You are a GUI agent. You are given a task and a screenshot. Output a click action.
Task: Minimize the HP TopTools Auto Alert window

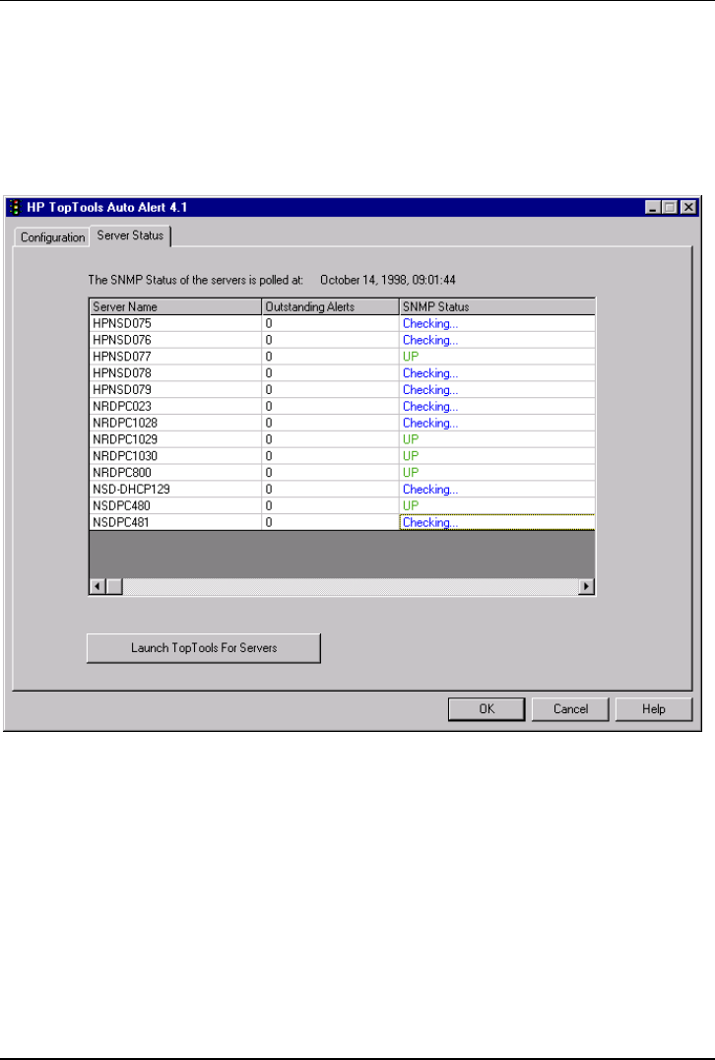[x=653, y=208]
